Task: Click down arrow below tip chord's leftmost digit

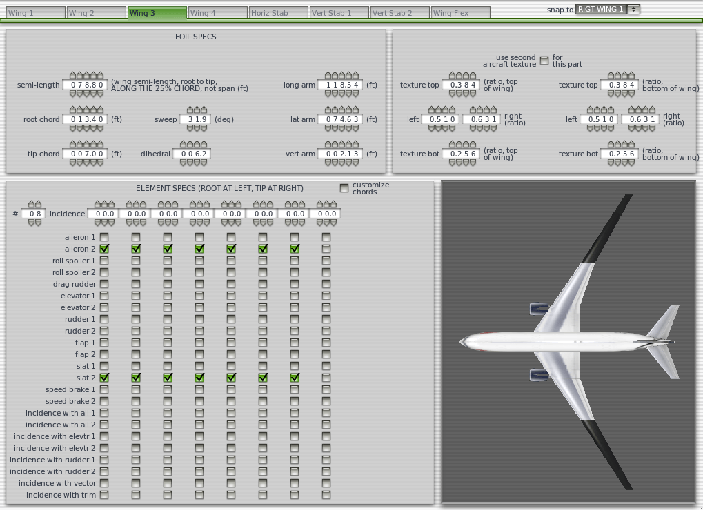Action: (x=73, y=163)
